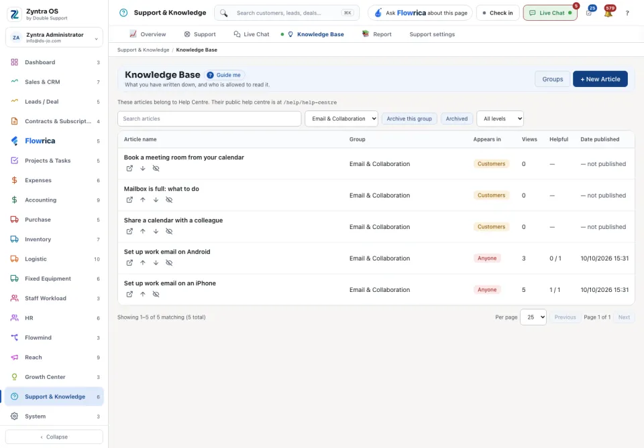The image size is (644, 448).
Task: Toggle visibility of 'Mailbox is full' article
Action: (x=169, y=200)
